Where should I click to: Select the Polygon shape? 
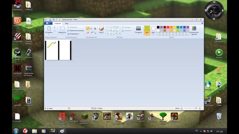pyautogui.click(x=111, y=31)
